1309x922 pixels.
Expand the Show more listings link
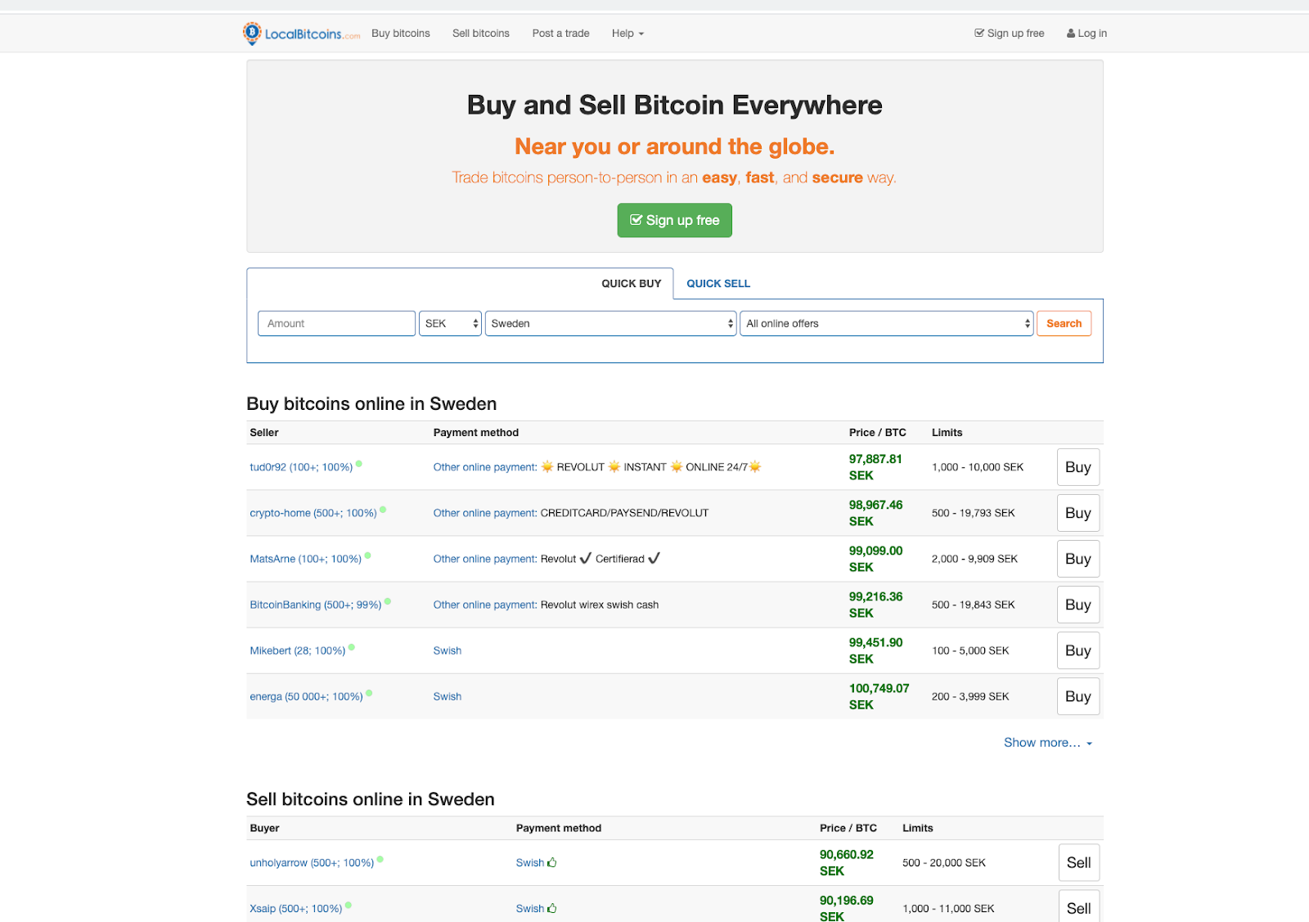[1048, 743]
